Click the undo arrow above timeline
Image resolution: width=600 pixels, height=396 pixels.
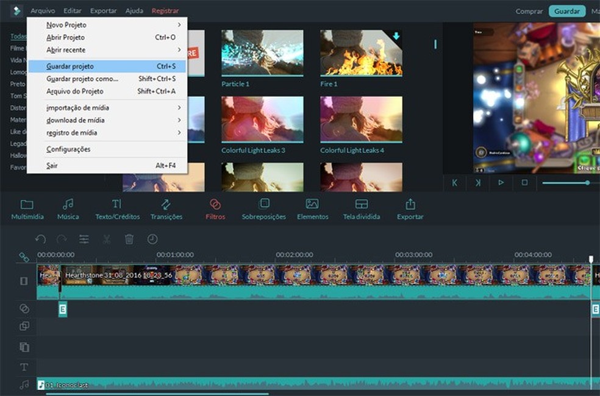click(x=40, y=239)
